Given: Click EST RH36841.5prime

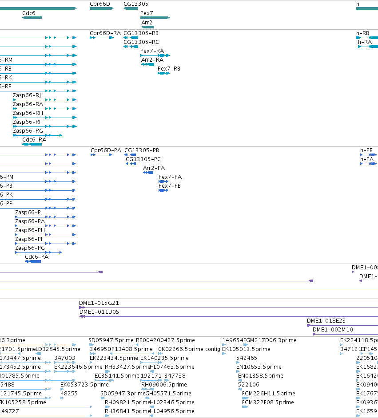Looking at the screenshot, I should pyautogui.click(x=127, y=411).
